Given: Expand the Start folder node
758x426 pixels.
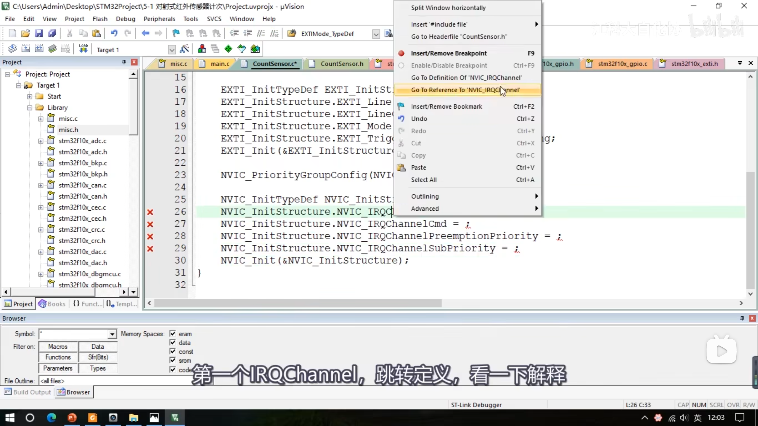Looking at the screenshot, I should click(30, 96).
